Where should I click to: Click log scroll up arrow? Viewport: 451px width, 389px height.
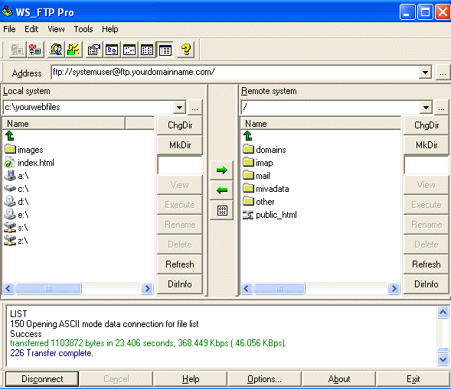[x=443, y=312]
